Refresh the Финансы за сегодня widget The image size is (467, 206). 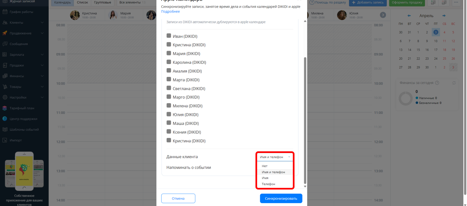[454, 83]
